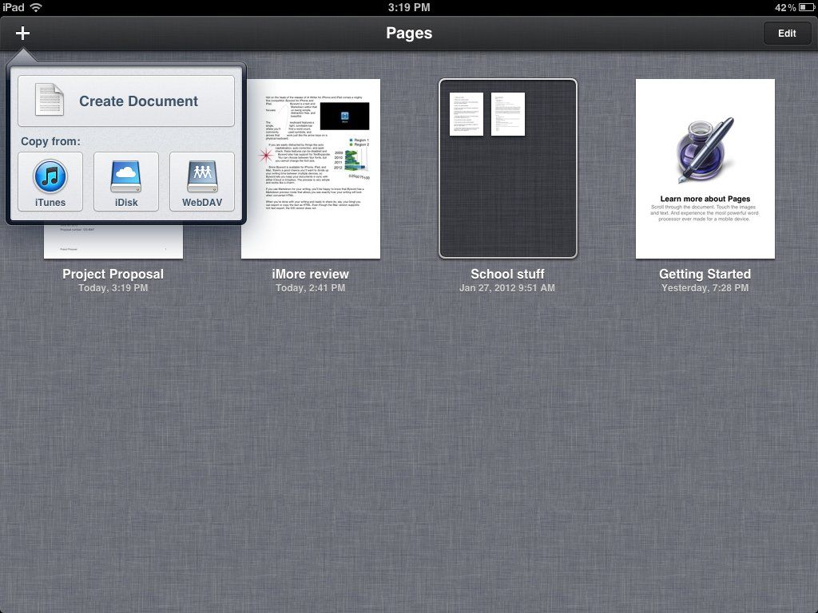Open the Project Proposal document

coord(113,239)
